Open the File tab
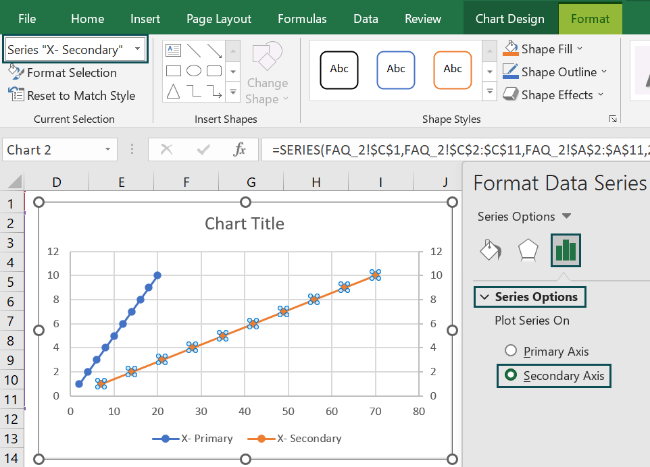Screen dimensions: 650x467 (x=27, y=19)
